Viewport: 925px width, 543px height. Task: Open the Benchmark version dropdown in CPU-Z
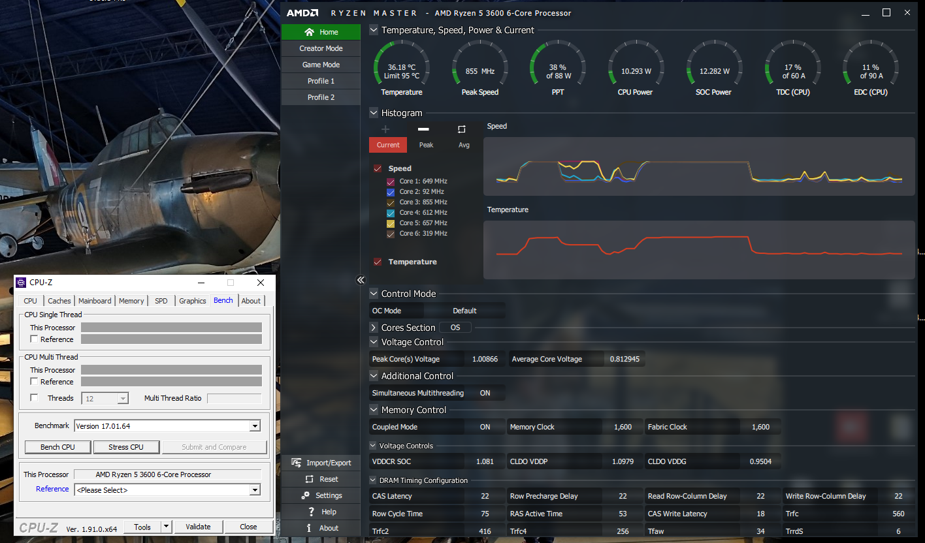pos(255,426)
